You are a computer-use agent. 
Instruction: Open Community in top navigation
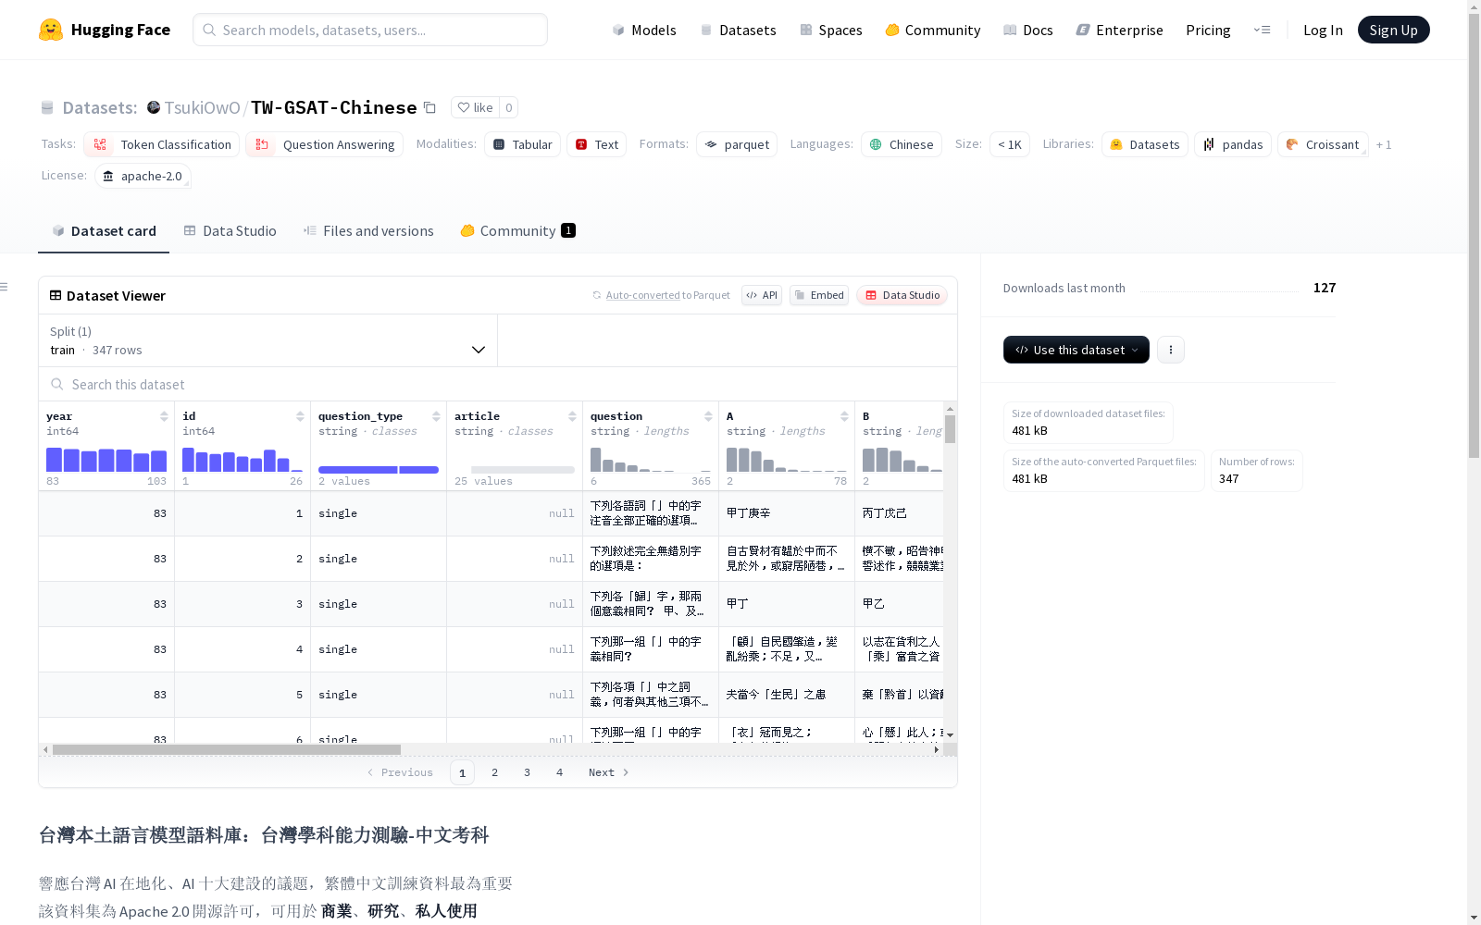932,30
